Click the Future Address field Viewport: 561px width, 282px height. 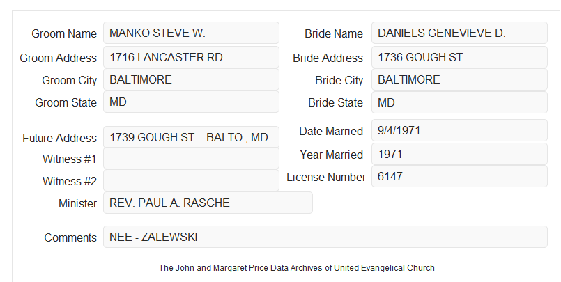click(191, 137)
